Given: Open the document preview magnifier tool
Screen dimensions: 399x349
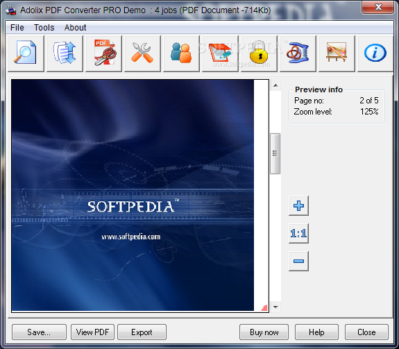Looking at the screenshot, I should (26, 53).
